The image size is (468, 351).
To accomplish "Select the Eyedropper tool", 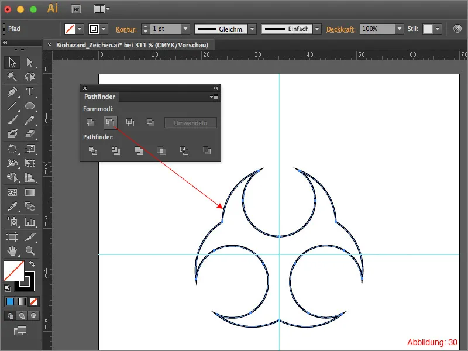I will (12, 207).
